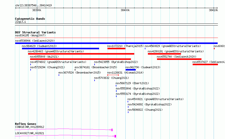Click the thin red nsv1126631 interval glyph

pos(113,75)
